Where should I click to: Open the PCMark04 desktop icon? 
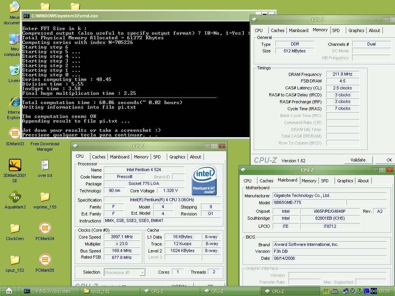pos(45,228)
